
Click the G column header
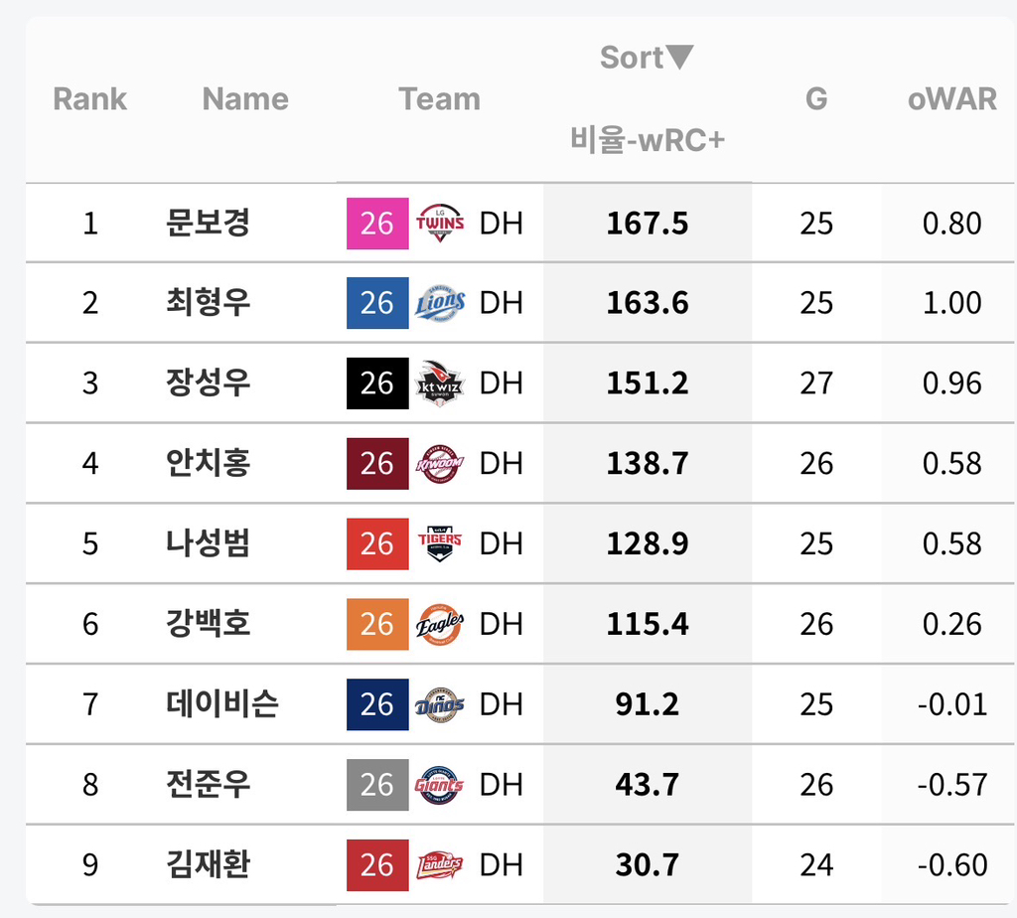click(816, 99)
